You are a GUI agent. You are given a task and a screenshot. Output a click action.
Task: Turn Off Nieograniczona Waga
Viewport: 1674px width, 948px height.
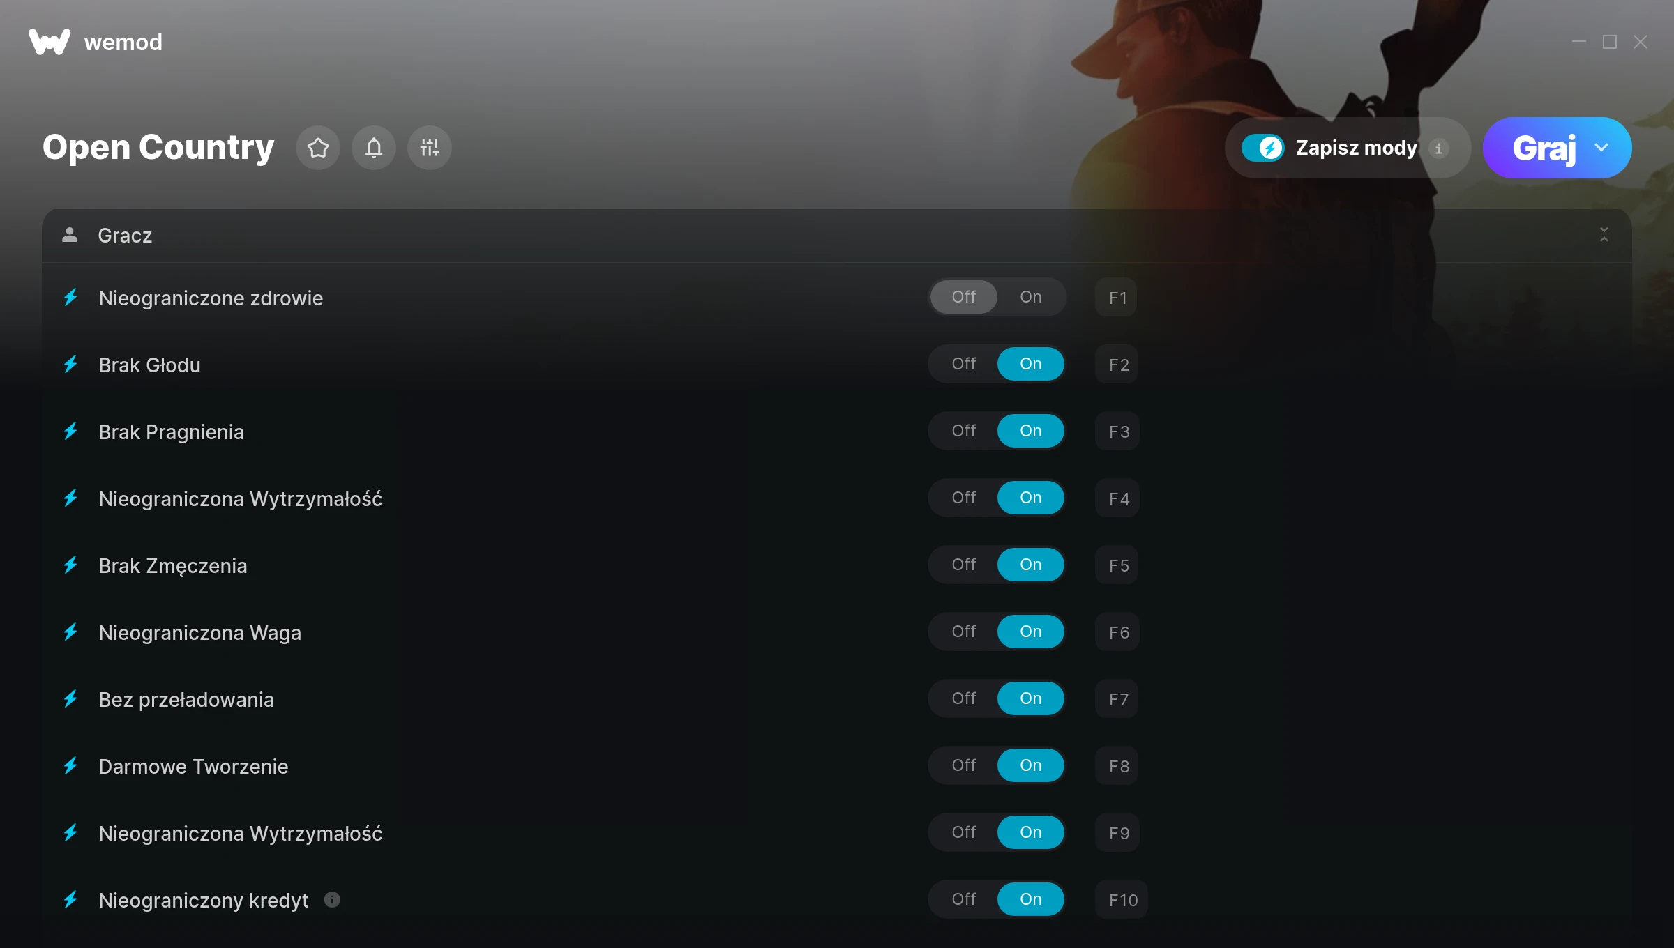click(963, 632)
